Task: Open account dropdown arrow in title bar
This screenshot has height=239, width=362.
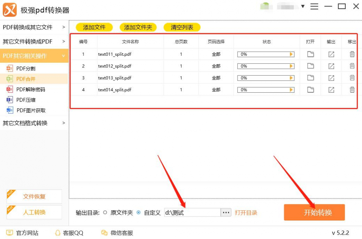Action: coord(303,6)
